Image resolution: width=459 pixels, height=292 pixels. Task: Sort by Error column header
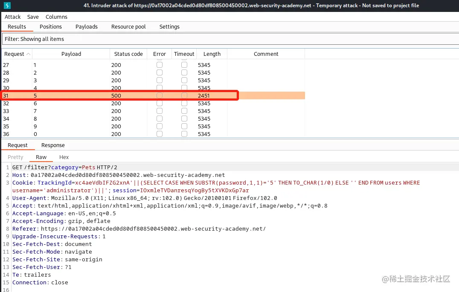(160, 54)
